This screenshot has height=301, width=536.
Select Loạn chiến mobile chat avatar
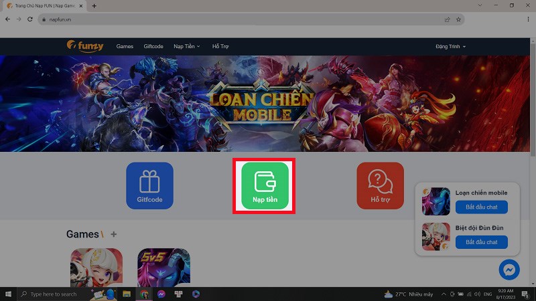tap(436, 201)
